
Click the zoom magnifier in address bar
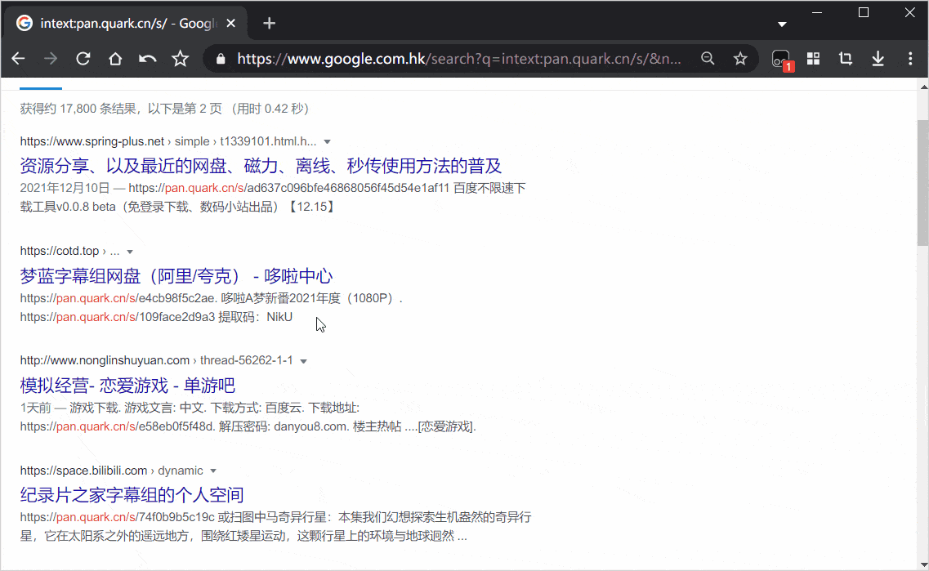point(708,59)
